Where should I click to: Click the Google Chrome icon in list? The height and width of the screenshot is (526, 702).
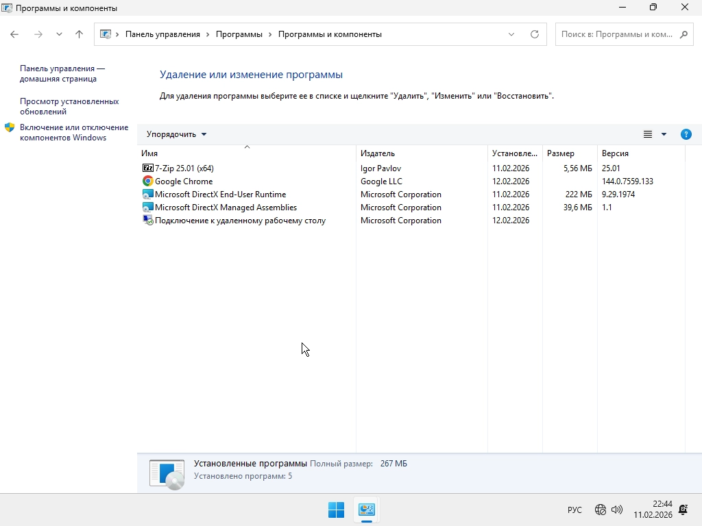click(x=148, y=181)
